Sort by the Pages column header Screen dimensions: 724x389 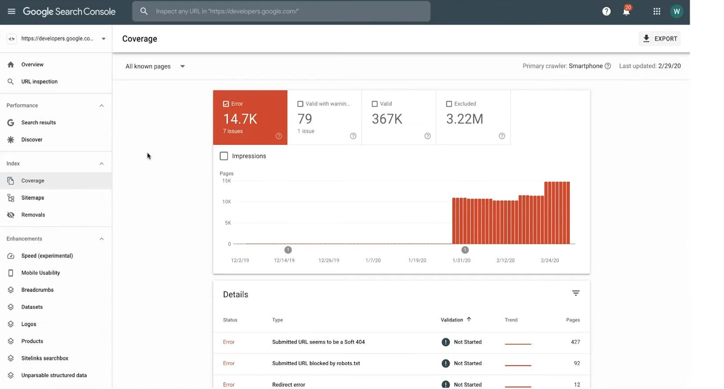click(573, 320)
